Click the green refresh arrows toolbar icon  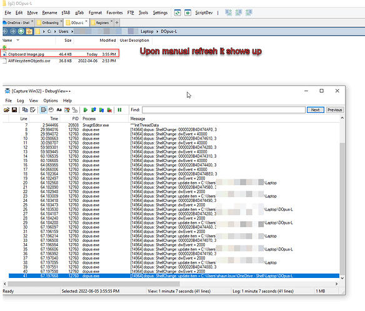click(x=177, y=12)
